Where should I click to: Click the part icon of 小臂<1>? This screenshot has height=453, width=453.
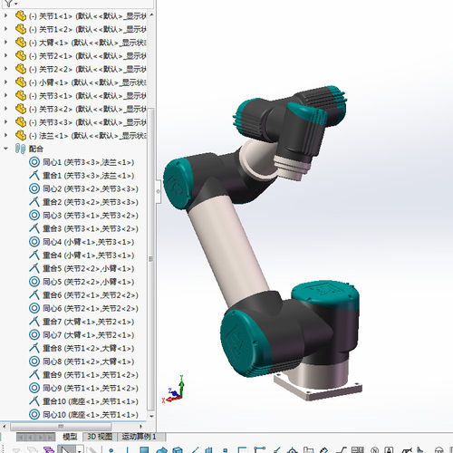pyautogui.click(x=21, y=82)
